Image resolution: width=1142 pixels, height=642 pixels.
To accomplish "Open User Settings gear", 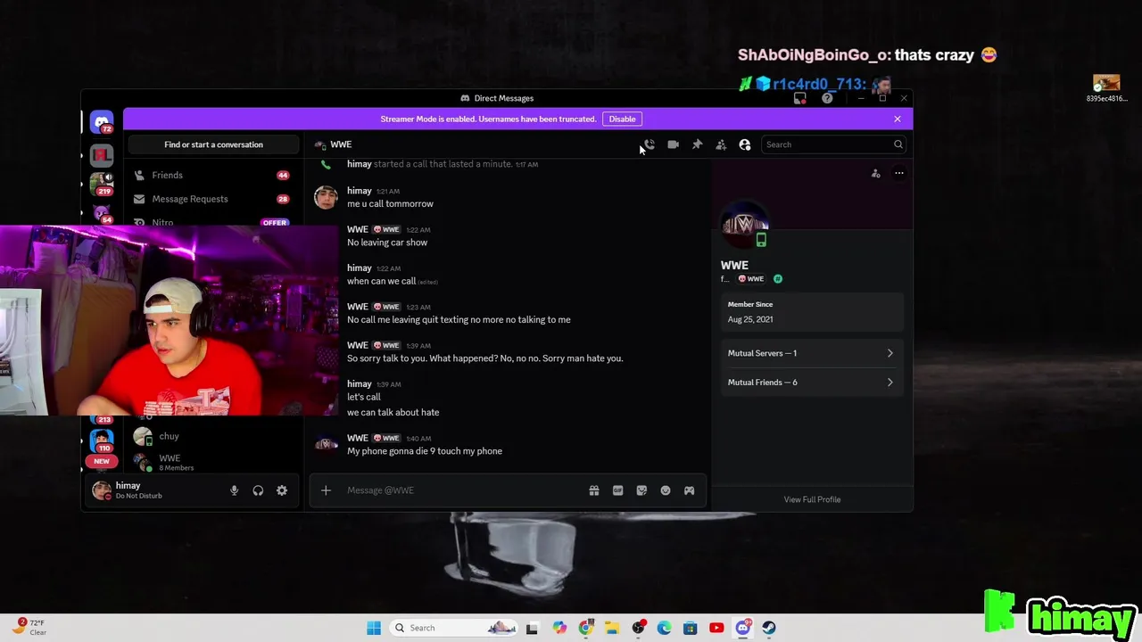I will 282,490.
